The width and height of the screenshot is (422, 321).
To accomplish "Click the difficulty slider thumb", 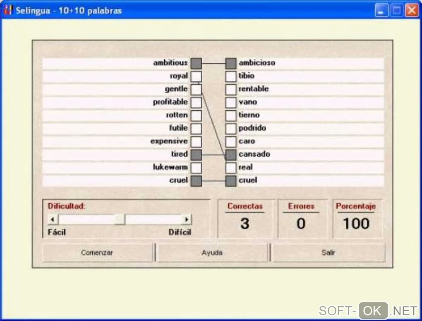I will (x=120, y=219).
